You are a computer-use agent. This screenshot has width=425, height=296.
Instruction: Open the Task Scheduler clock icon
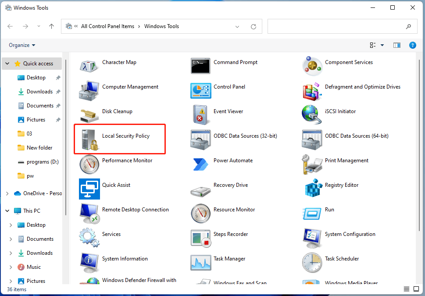click(x=312, y=263)
